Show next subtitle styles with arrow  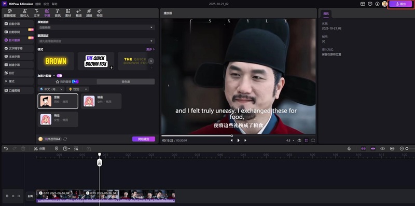click(x=151, y=61)
